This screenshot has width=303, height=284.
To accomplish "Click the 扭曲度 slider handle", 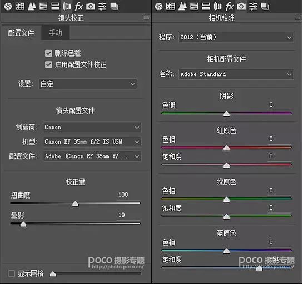I will (75, 204).
